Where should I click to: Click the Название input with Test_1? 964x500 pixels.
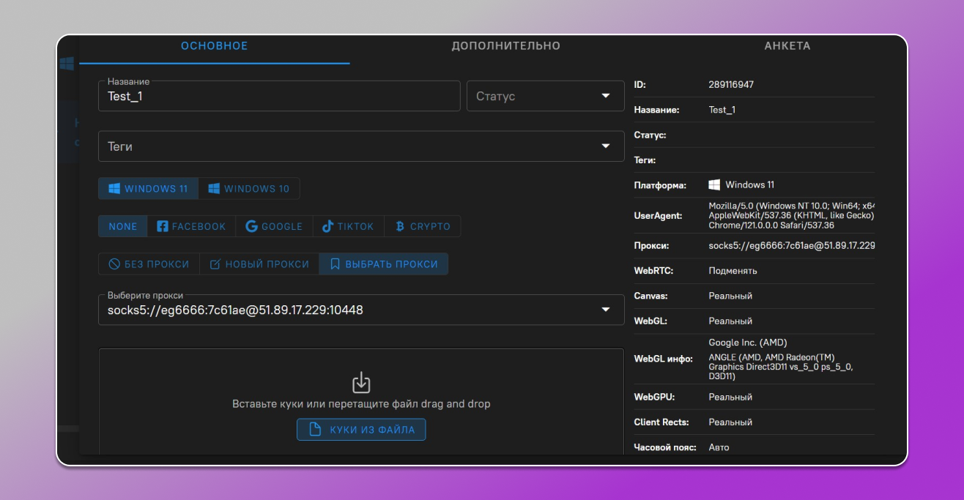coord(279,96)
